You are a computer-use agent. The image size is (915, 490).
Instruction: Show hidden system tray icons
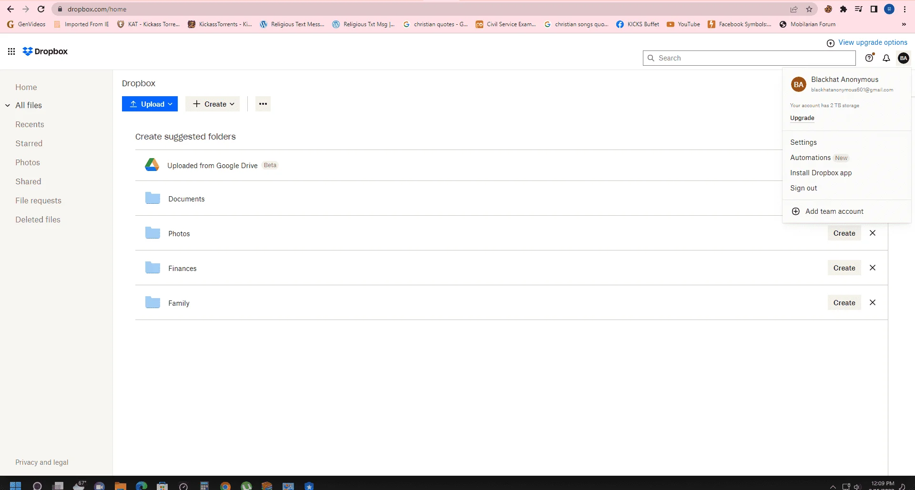click(x=833, y=486)
